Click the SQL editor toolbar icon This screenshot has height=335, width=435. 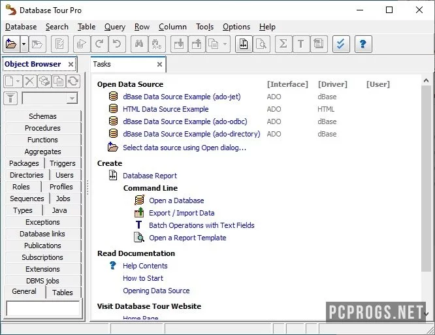tap(59, 44)
